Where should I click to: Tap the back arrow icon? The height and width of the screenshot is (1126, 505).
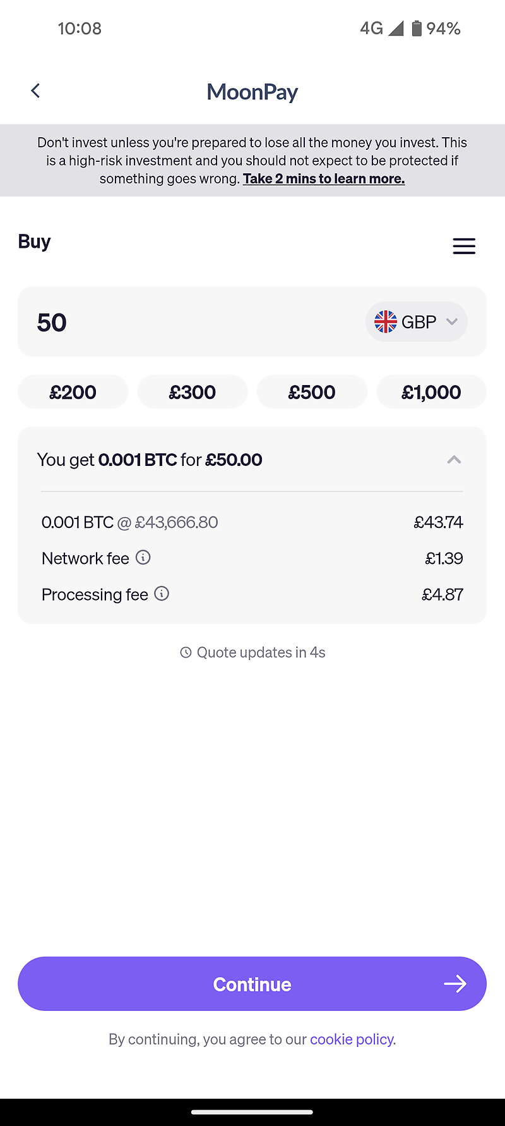35,91
